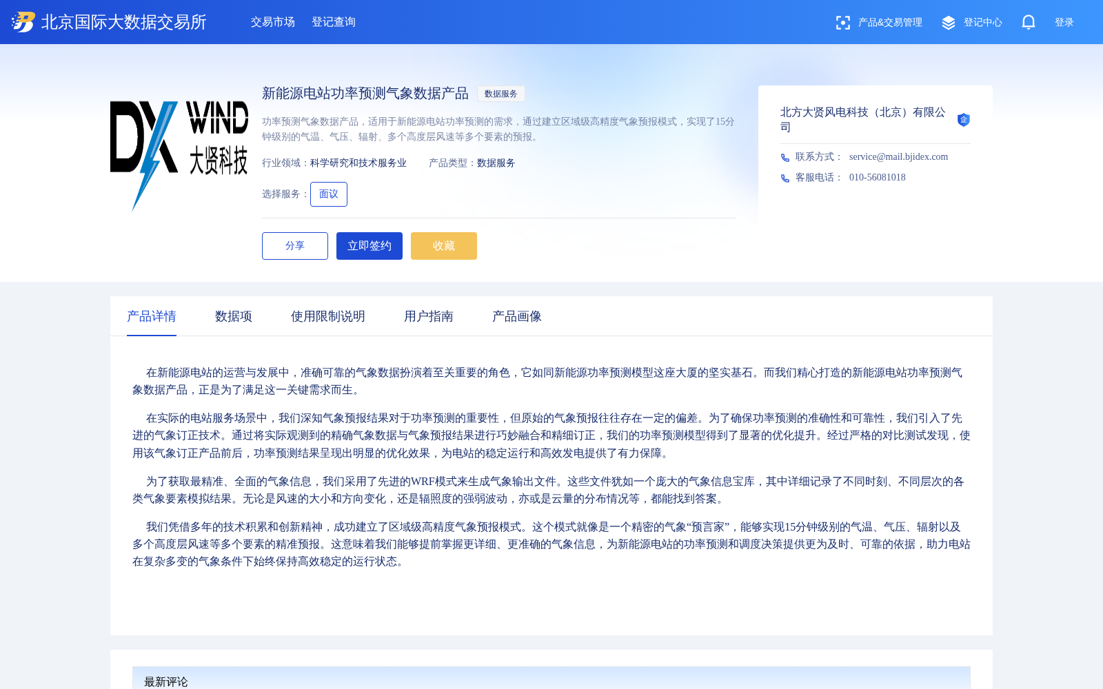Open the 登记查询 menu
This screenshot has width=1103, height=689.
click(334, 22)
